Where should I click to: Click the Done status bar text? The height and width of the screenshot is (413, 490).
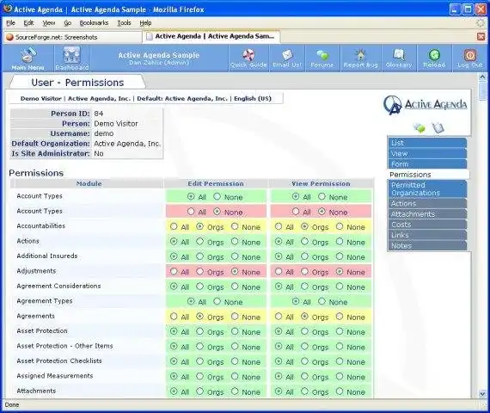(12, 405)
